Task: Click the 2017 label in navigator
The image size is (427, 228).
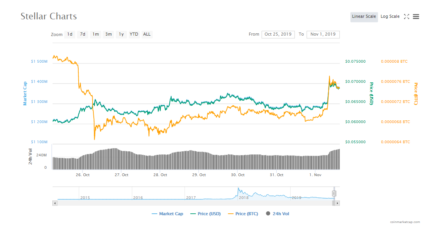Action: [x=191, y=198]
